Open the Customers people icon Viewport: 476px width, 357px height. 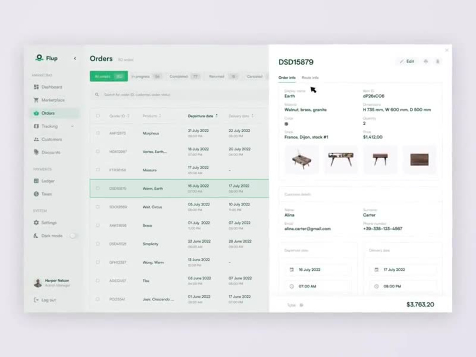click(36, 139)
